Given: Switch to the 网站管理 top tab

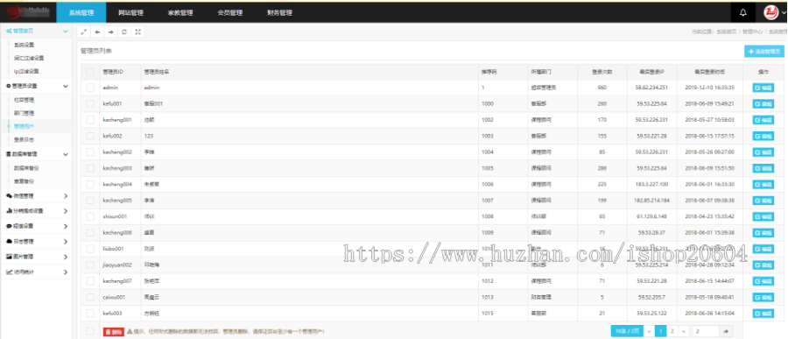Looking at the screenshot, I should tap(130, 12).
